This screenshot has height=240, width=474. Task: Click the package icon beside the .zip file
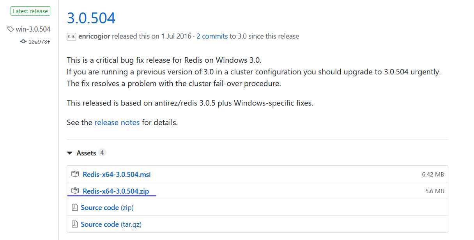[75, 191]
